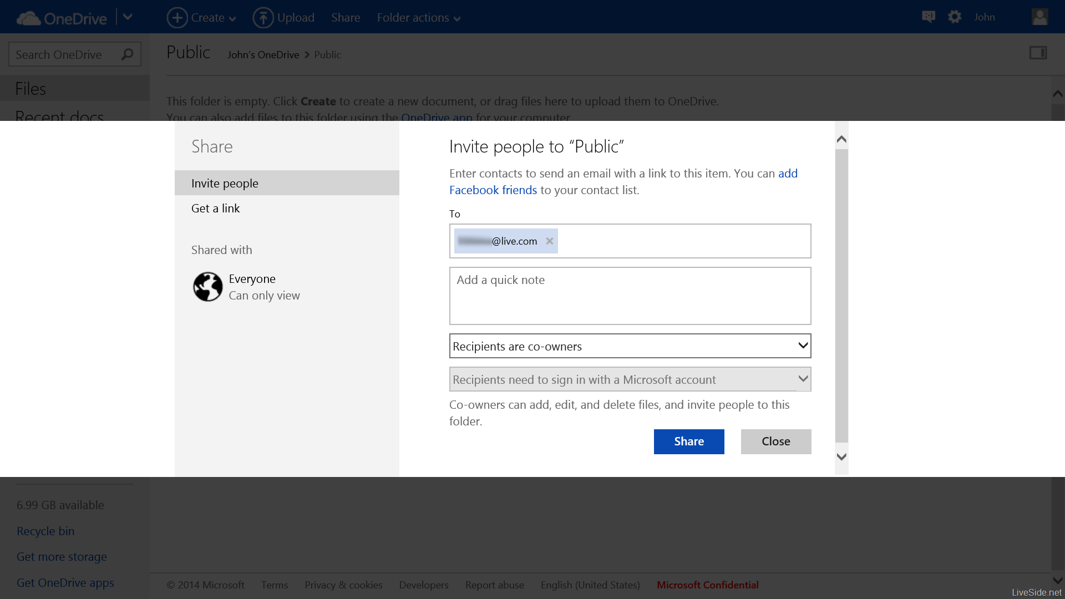This screenshot has height=599, width=1065.
Task: Click the profile avatar icon
Action: (1039, 17)
